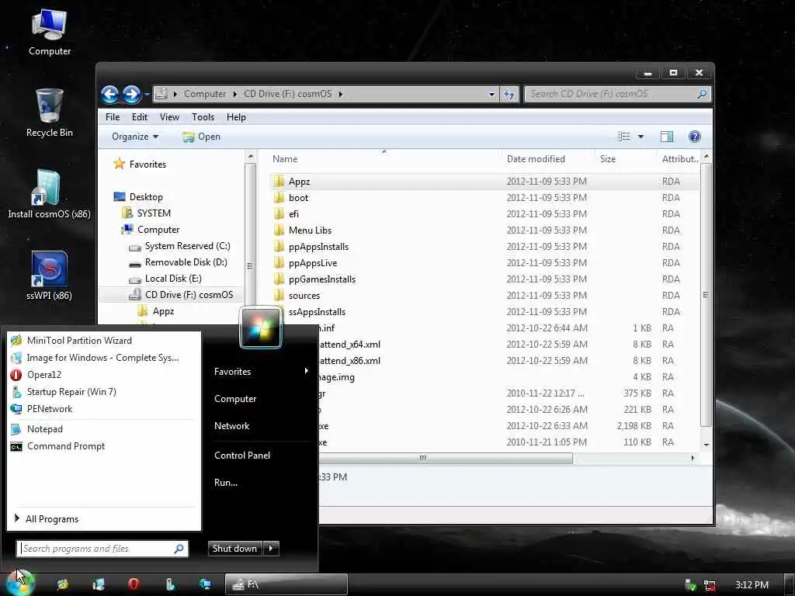This screenshot has height=596, width=795.
Task: Sort by the Name column header
Action: 285,158
